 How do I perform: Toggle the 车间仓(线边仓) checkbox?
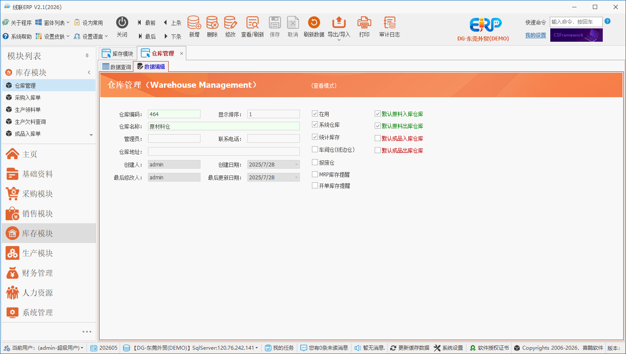point(315,150)
